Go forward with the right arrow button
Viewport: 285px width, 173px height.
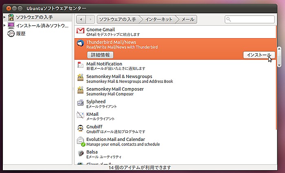click(90, 19)
